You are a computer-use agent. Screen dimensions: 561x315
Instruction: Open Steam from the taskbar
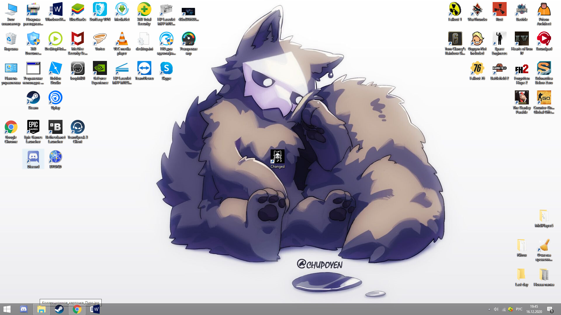point(59,309)
